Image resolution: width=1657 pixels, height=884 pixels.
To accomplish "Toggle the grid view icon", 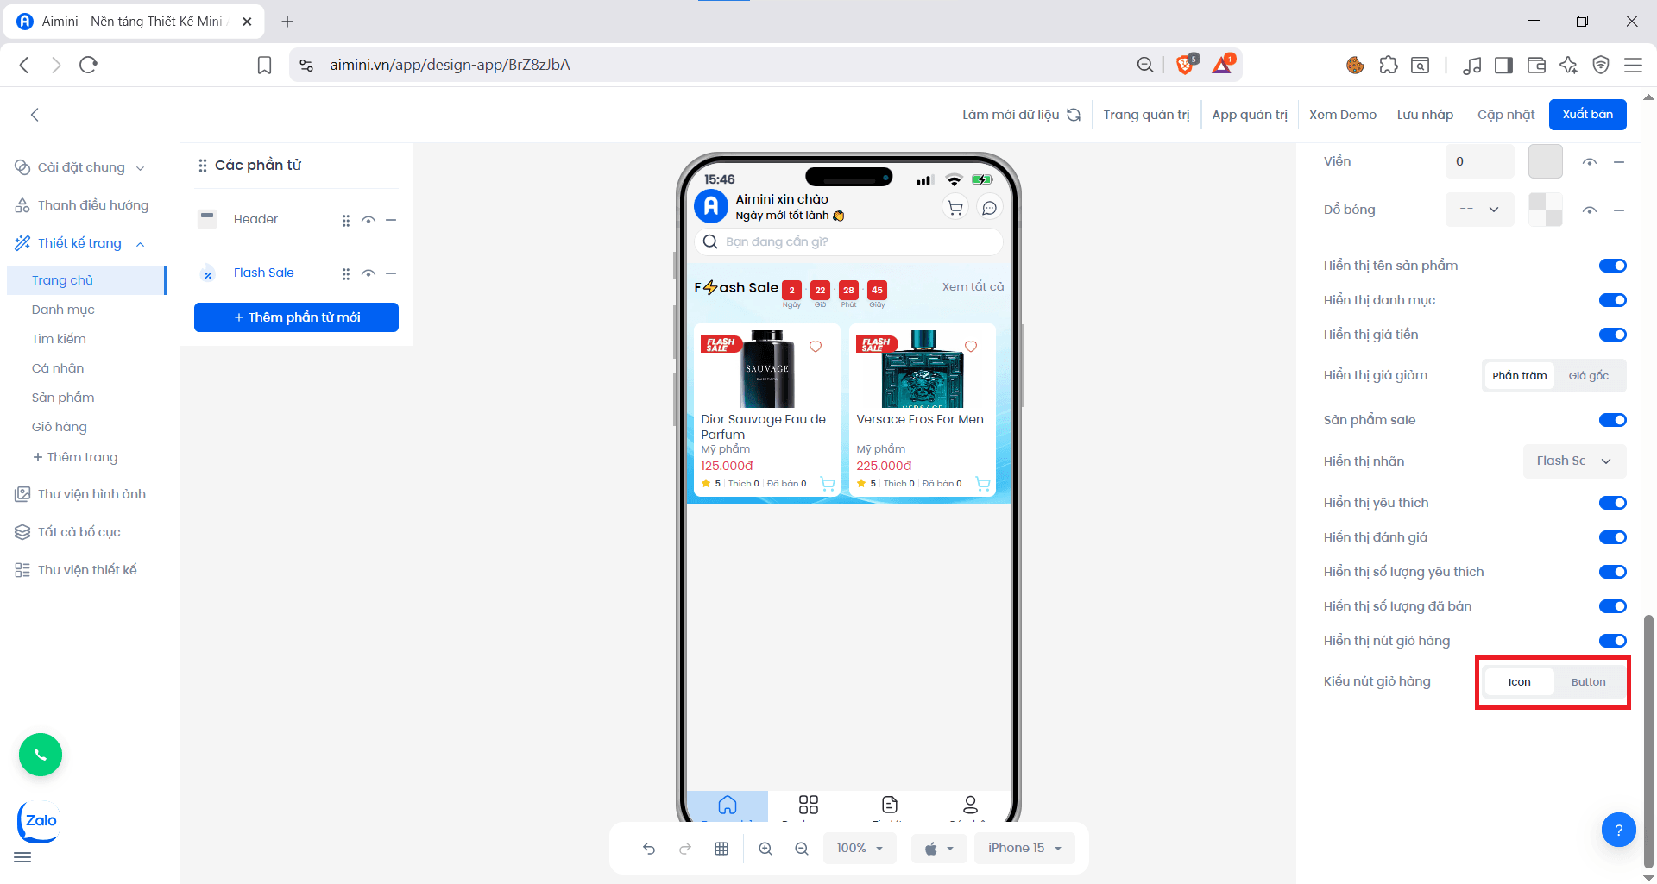I will [721, 849].
